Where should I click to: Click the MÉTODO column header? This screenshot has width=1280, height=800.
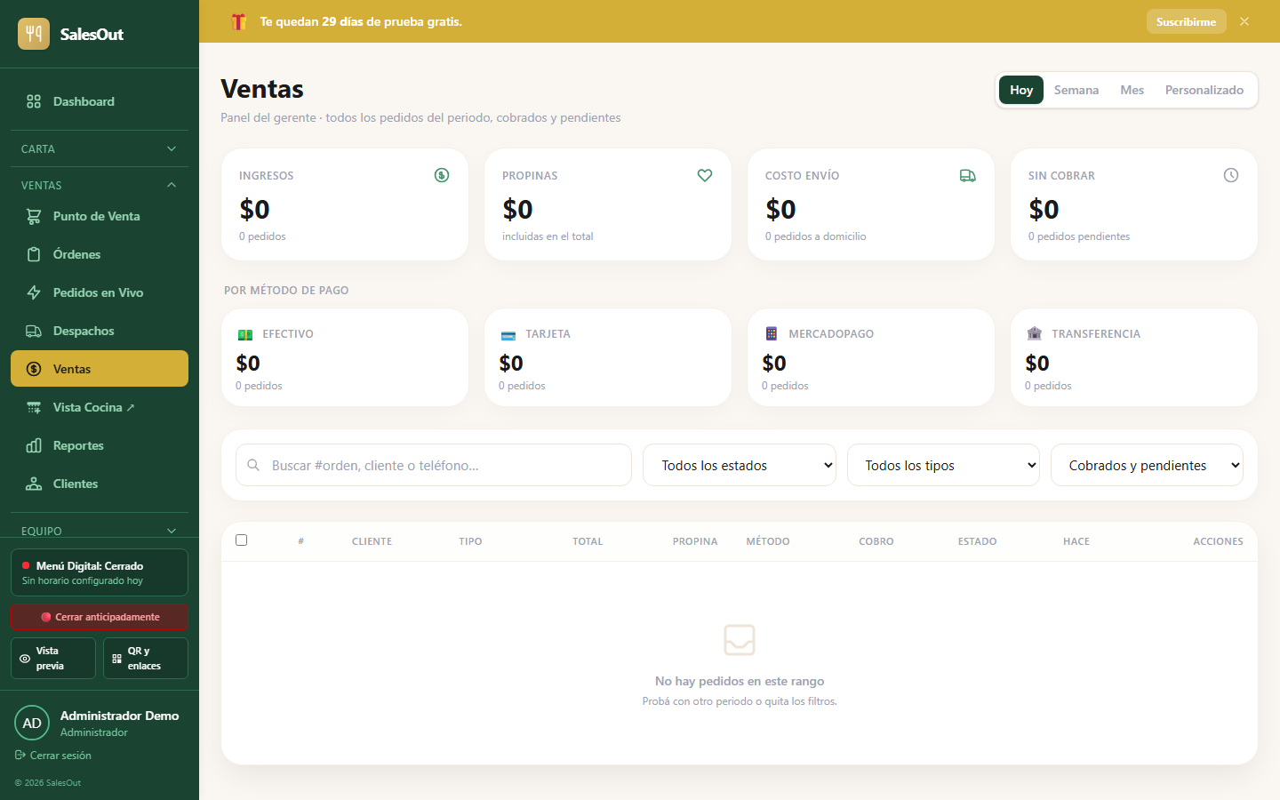pos(768,541)
